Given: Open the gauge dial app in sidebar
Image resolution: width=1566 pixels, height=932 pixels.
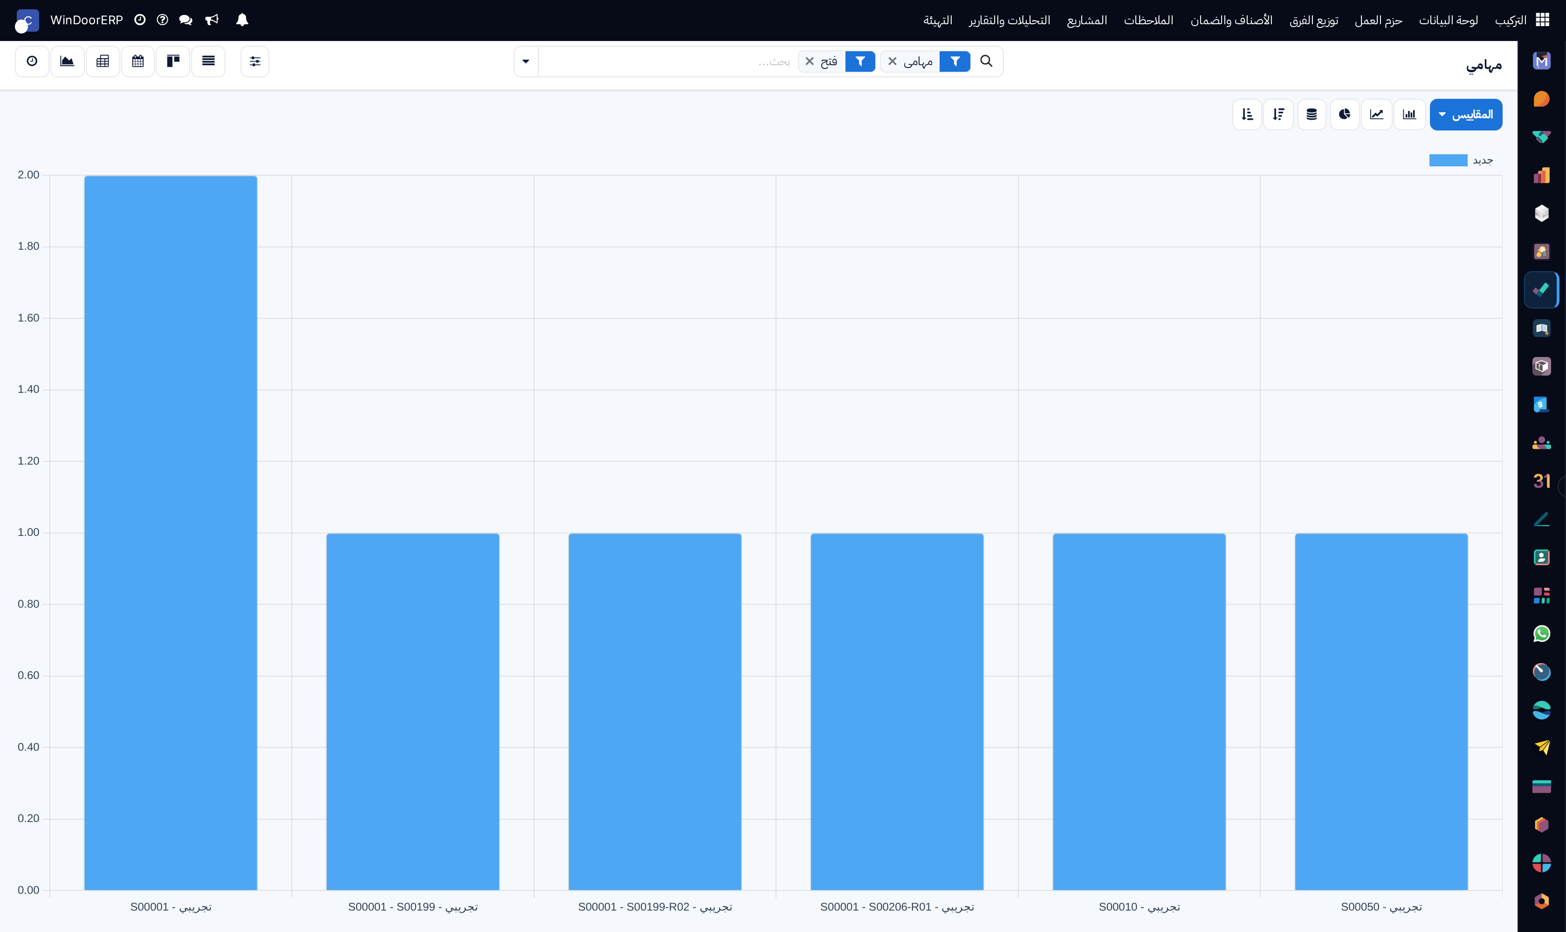Looking at the screenshot, I should pyautogui.click(x=1541, y=672).
